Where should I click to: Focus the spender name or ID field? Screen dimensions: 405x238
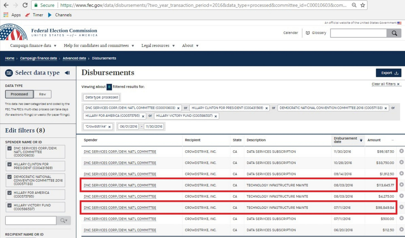click(31, 220)
